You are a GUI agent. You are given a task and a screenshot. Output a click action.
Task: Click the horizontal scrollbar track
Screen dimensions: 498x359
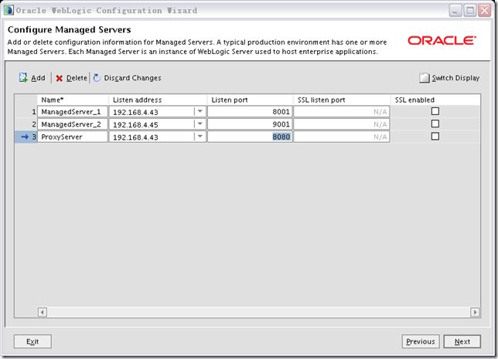coord(258,312)
